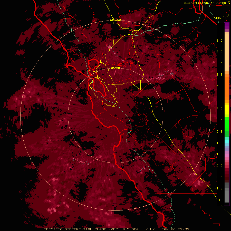Image resolution: width=231 pixels, height=231 pixels.
Task: Click the 50 NMI range ring label
Action: pos(115,68)
